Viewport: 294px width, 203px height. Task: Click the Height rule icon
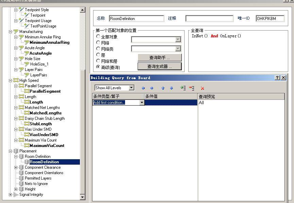tap(21, 189)
